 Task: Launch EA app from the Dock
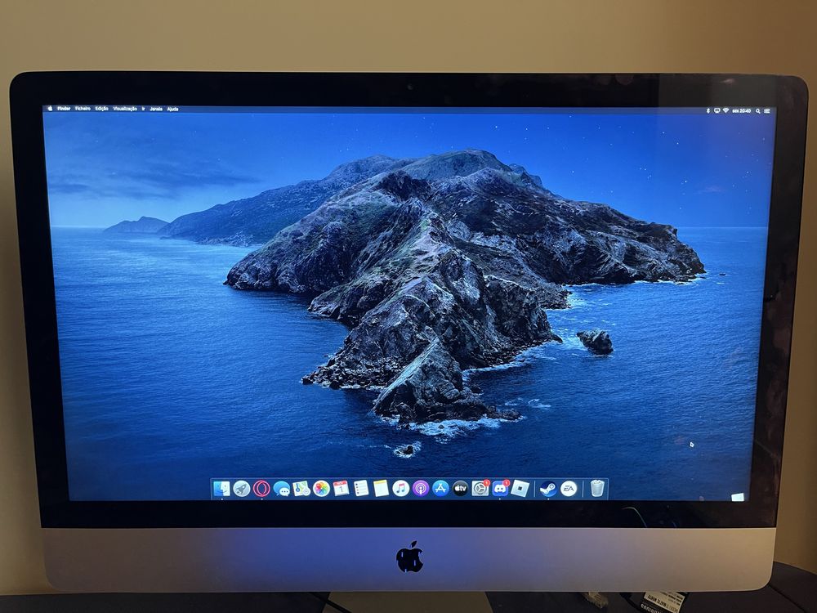click(x=569, y=489)
